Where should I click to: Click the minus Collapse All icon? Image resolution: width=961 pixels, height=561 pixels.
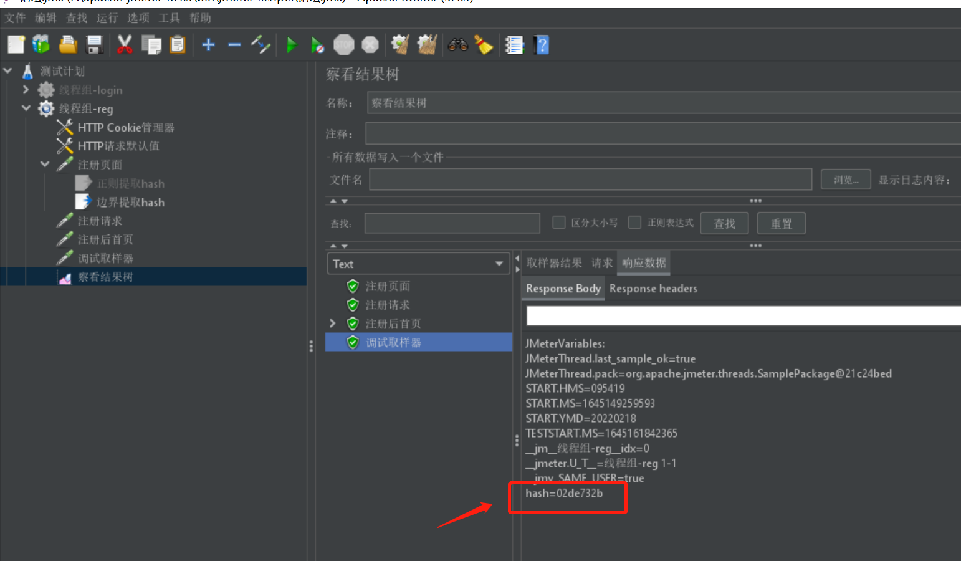pyautogui.click(x=234, y=45)
